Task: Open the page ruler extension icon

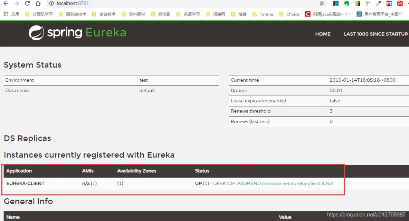Action: tap(368, 3)
